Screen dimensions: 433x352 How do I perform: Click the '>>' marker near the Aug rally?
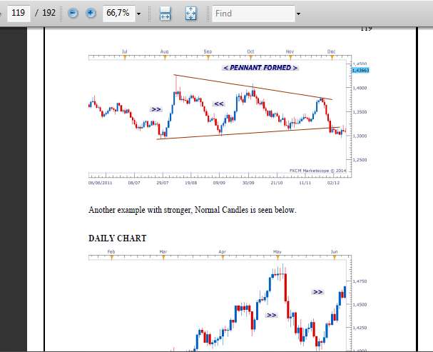(x=156, y=109)
